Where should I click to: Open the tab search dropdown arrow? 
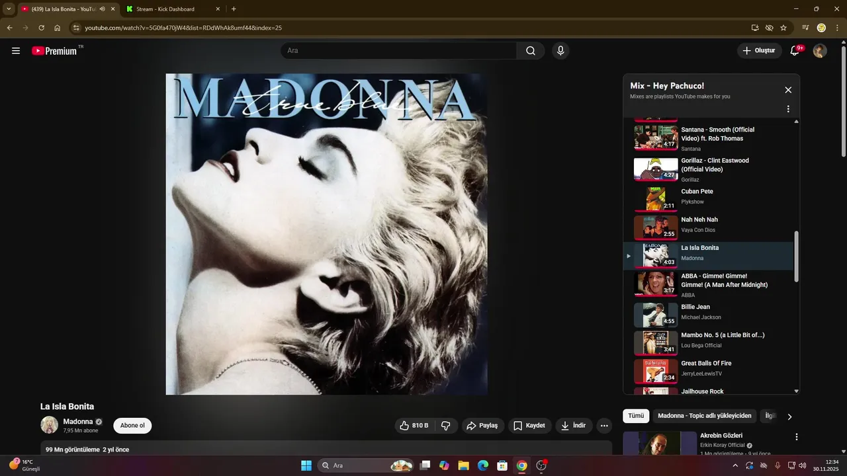[x=9, y=9]
